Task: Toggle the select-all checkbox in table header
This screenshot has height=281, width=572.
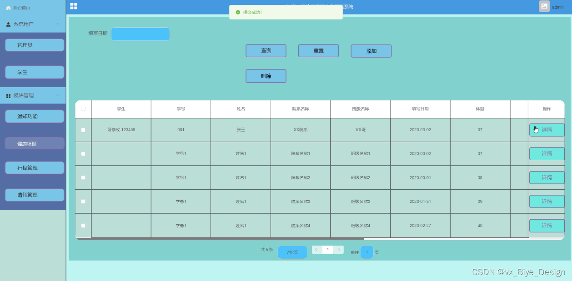Action: [x=83, y=109]
